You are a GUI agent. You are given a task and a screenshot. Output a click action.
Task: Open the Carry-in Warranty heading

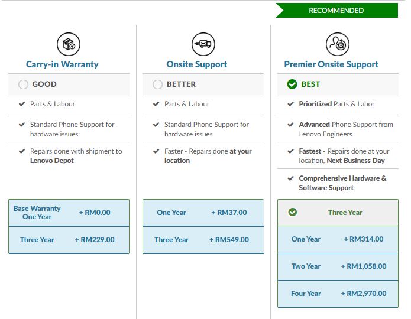[x=62, y=64]
